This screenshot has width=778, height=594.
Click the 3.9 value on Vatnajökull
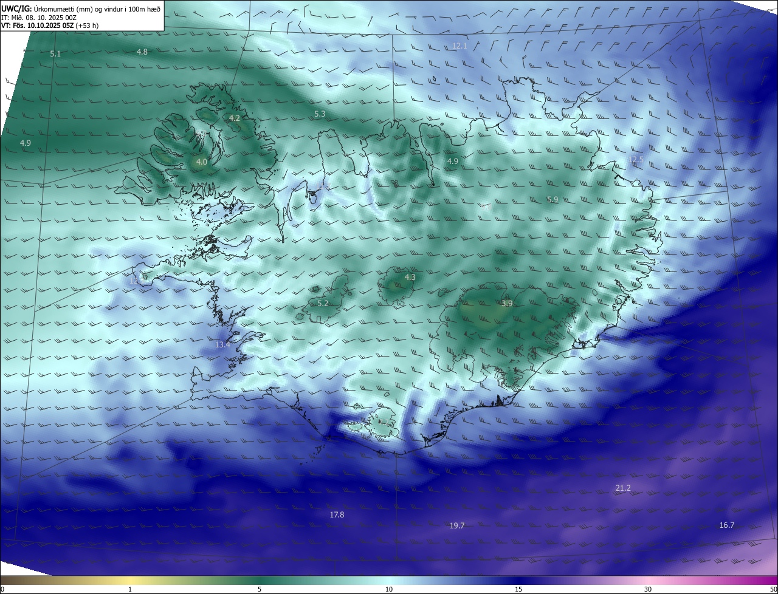point(508,303)
